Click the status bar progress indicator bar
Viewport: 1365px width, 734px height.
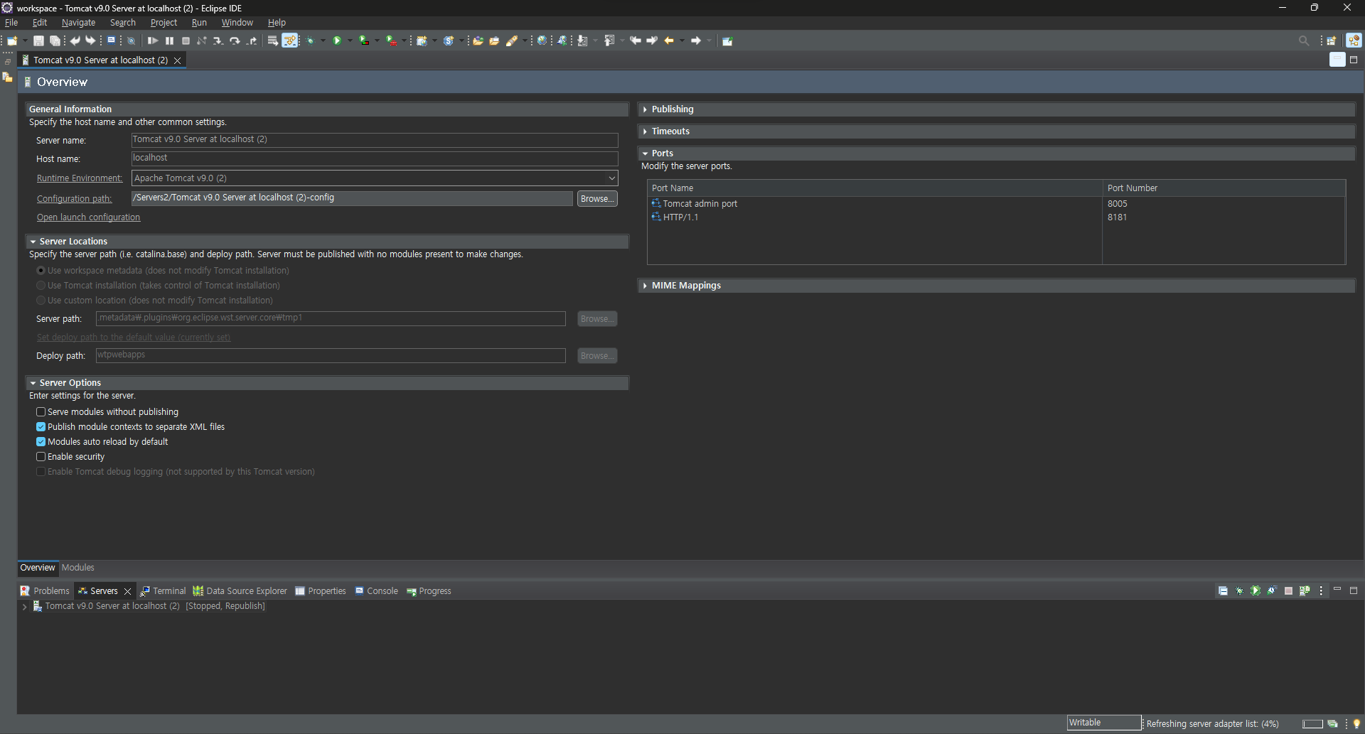(1312, 723)
